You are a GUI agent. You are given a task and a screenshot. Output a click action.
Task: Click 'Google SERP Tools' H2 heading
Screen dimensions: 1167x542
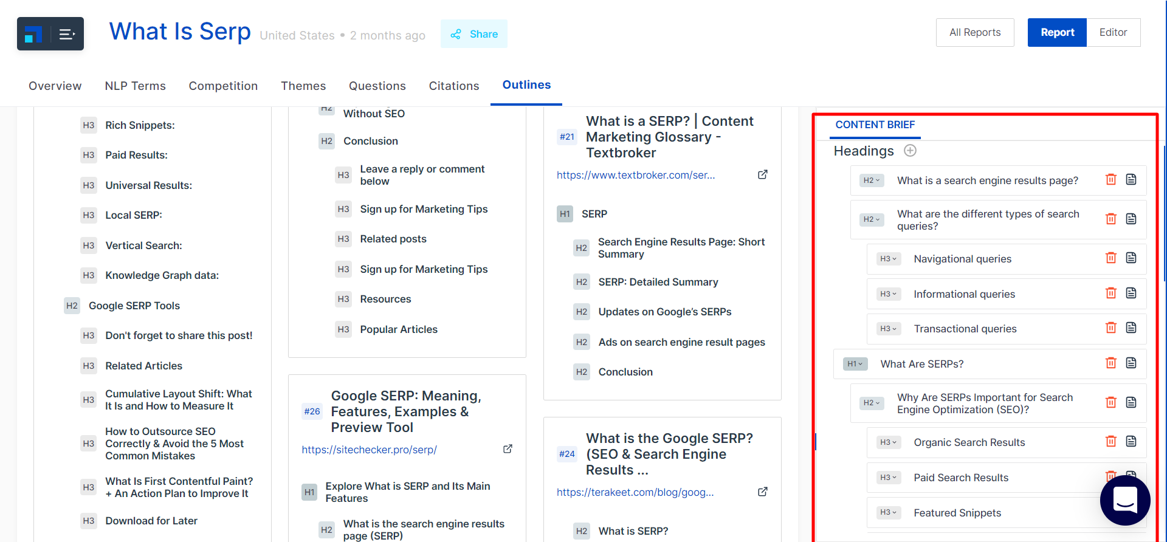[134, 306]
